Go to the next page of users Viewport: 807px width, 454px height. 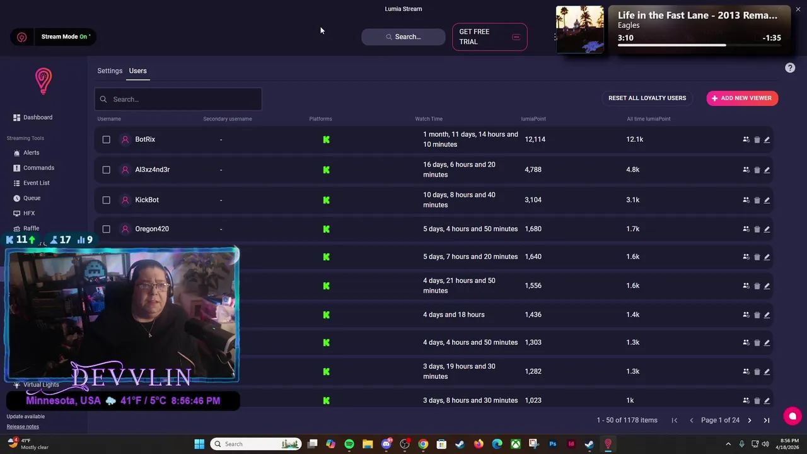pyautogui.click(x=750, y=420)
